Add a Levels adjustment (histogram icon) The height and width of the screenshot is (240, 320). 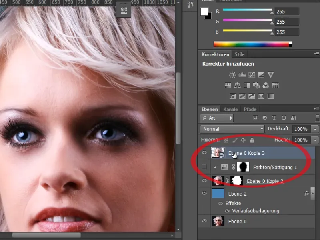coord(242,75)
